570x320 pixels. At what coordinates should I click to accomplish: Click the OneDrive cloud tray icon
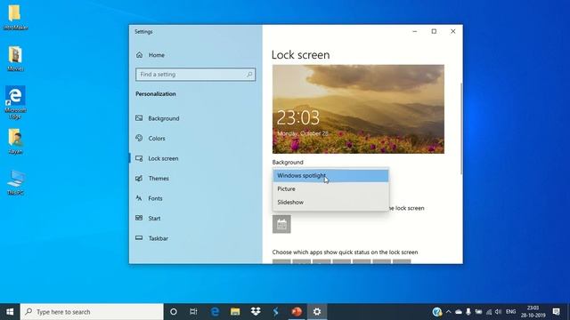459,312
